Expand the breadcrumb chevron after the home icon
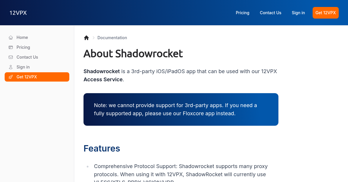The image size is (348, 182). 93,38
